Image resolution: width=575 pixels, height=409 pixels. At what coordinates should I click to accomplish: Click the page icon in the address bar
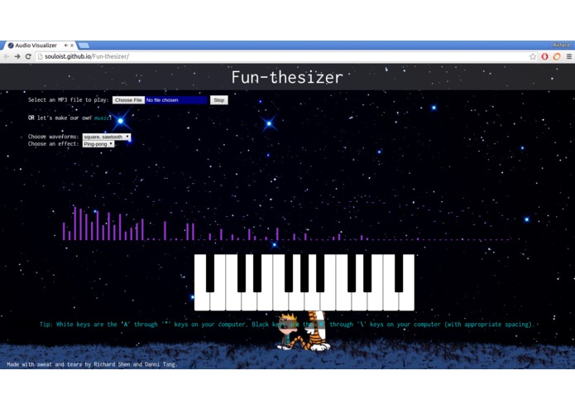41,56
